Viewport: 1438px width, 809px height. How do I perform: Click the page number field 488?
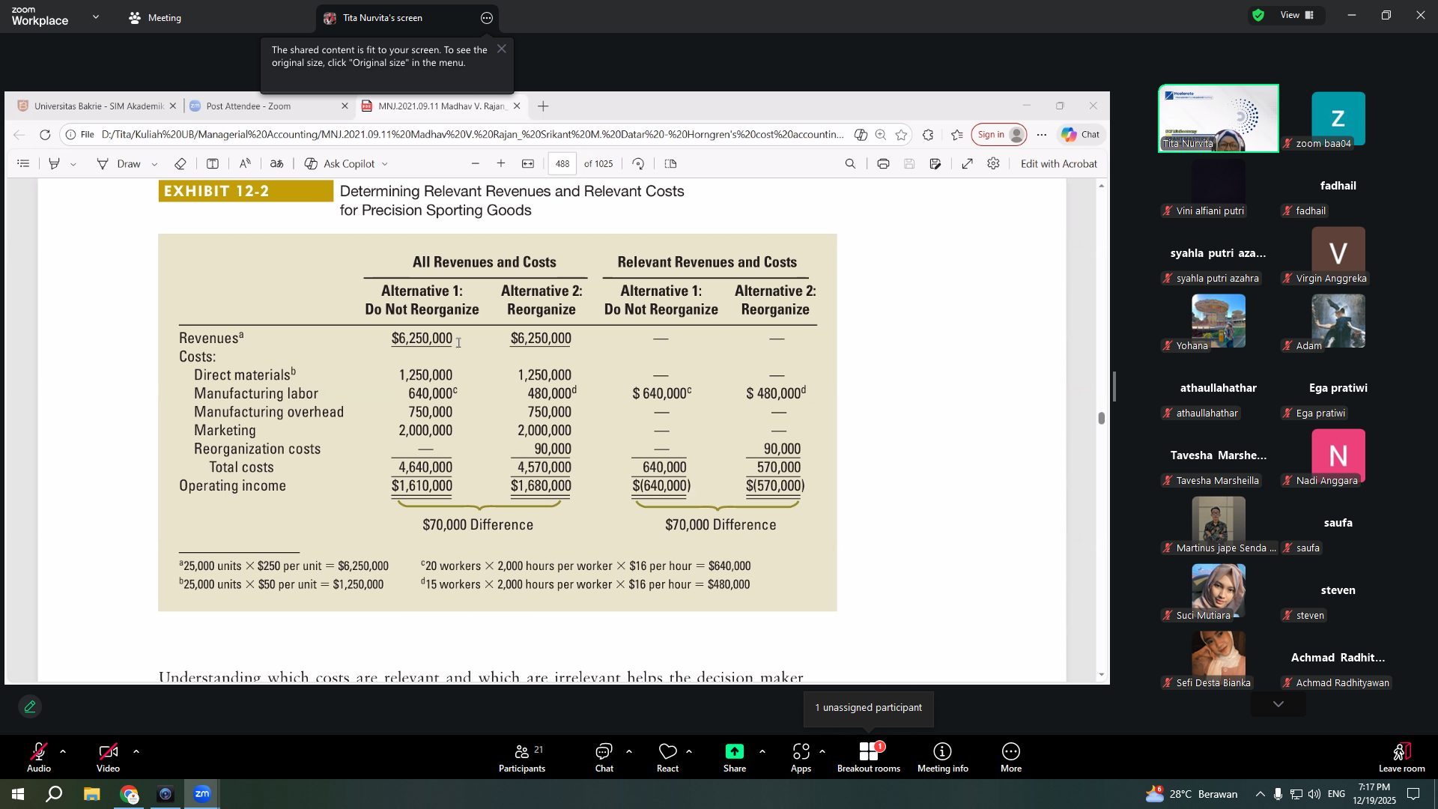(562, 163)
